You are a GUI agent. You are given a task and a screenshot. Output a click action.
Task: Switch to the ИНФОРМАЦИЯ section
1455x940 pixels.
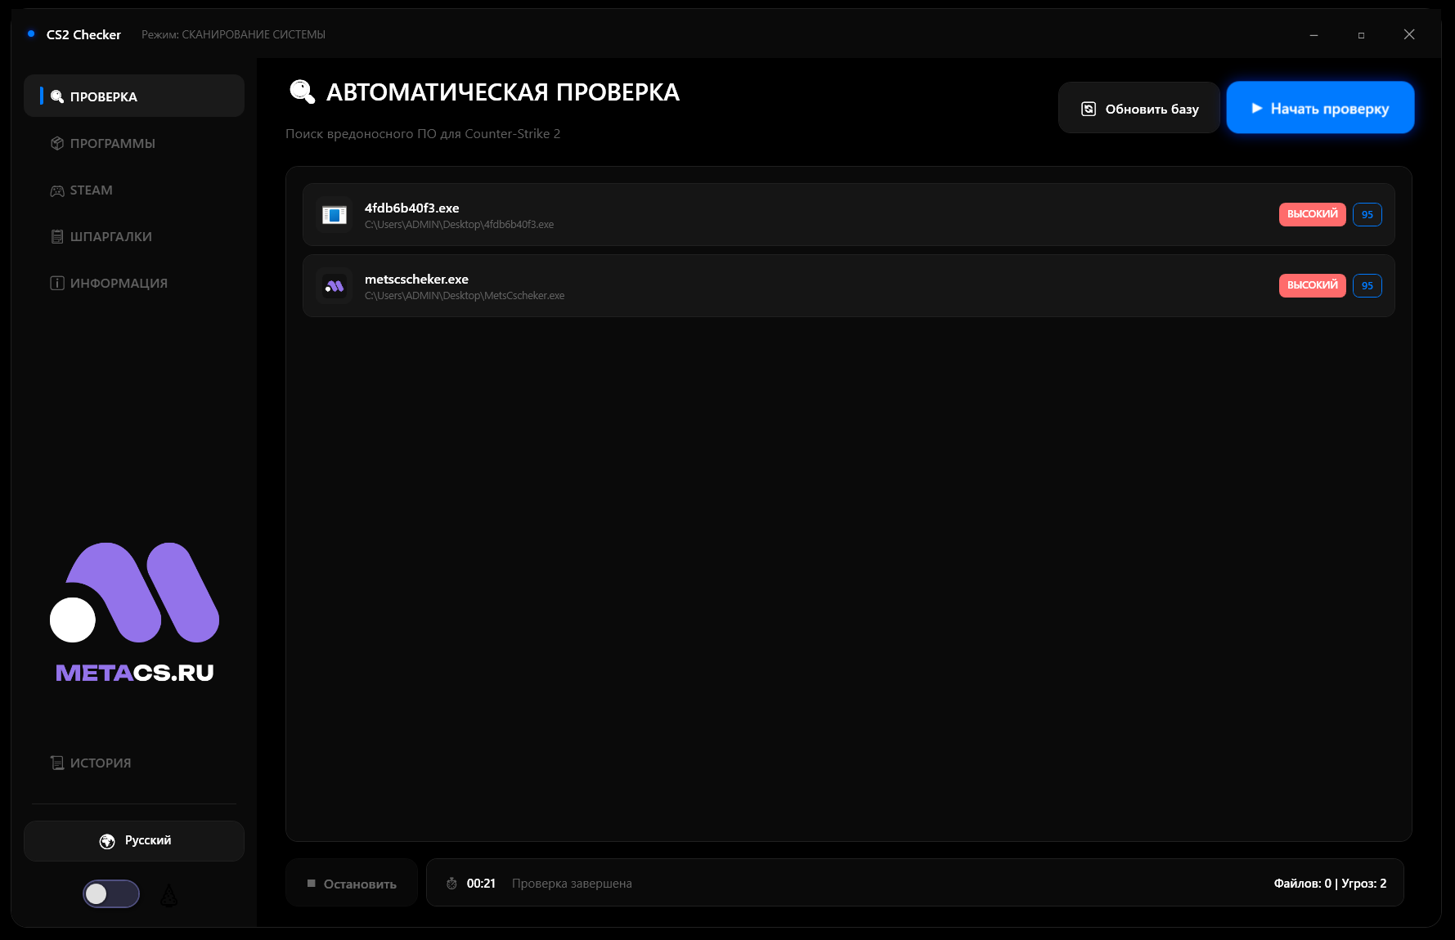(118, 284)
